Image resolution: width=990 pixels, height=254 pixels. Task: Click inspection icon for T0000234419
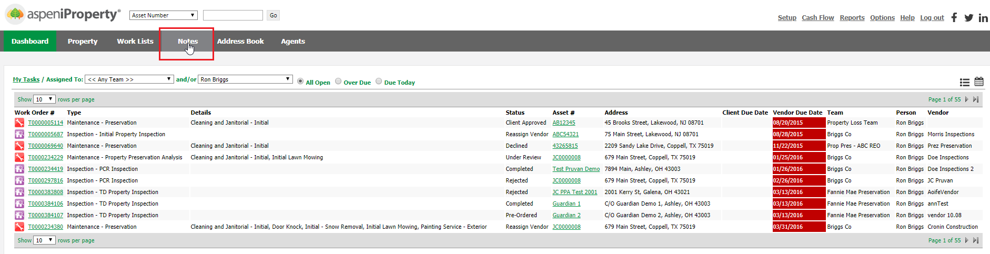click(x=19, y=169)
